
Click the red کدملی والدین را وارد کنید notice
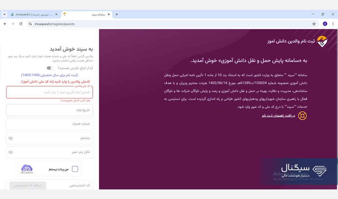click(55, 81)
